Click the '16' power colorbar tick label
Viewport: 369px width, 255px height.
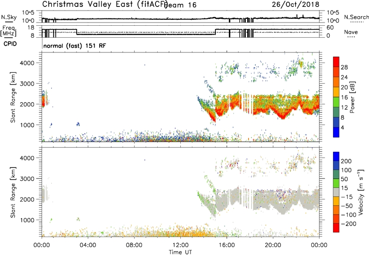pyautogui.click(x=344, y=98)
